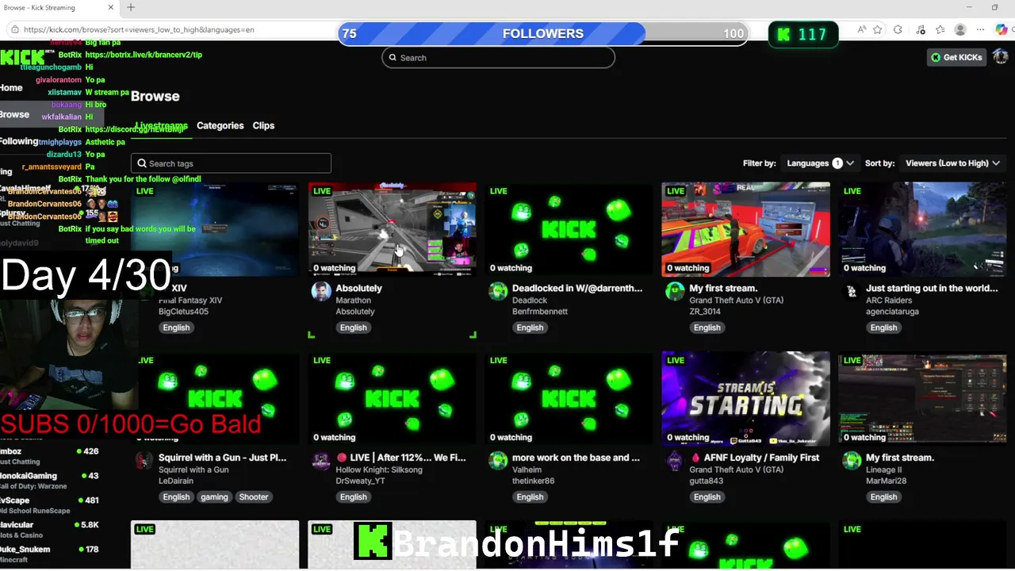The height and width of the screenshot is (571, 1015).
Task: Click the Languages filter count badge
Action: coord(837,163)
